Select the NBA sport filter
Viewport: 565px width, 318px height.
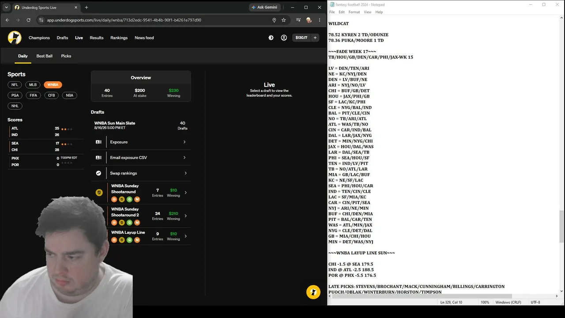pos(70,95)
